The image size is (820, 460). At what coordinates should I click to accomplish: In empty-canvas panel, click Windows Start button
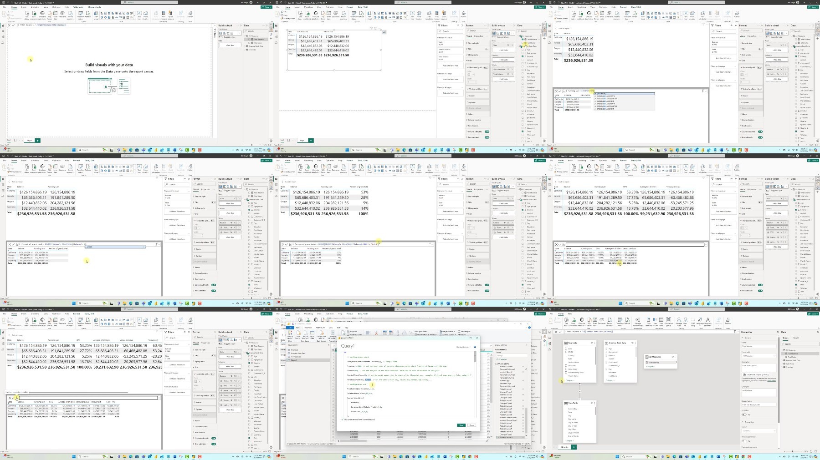coord(75,150)
